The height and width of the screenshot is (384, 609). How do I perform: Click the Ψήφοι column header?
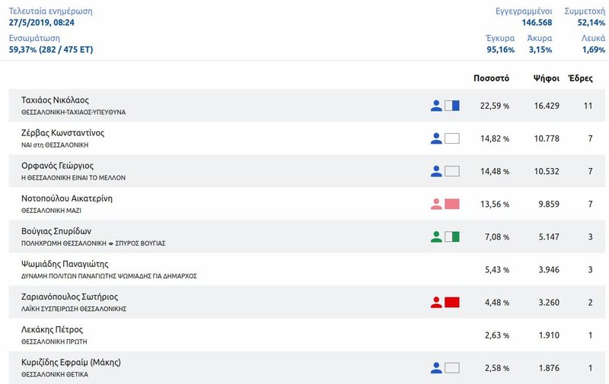point(547,78)
